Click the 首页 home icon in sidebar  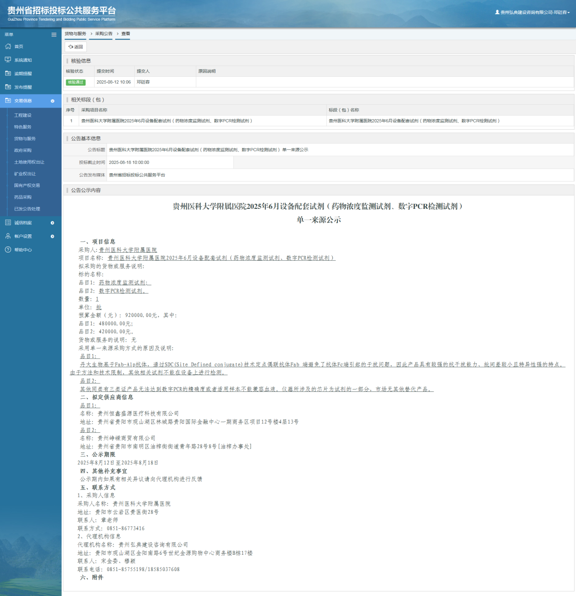click(x=8, y=46)
